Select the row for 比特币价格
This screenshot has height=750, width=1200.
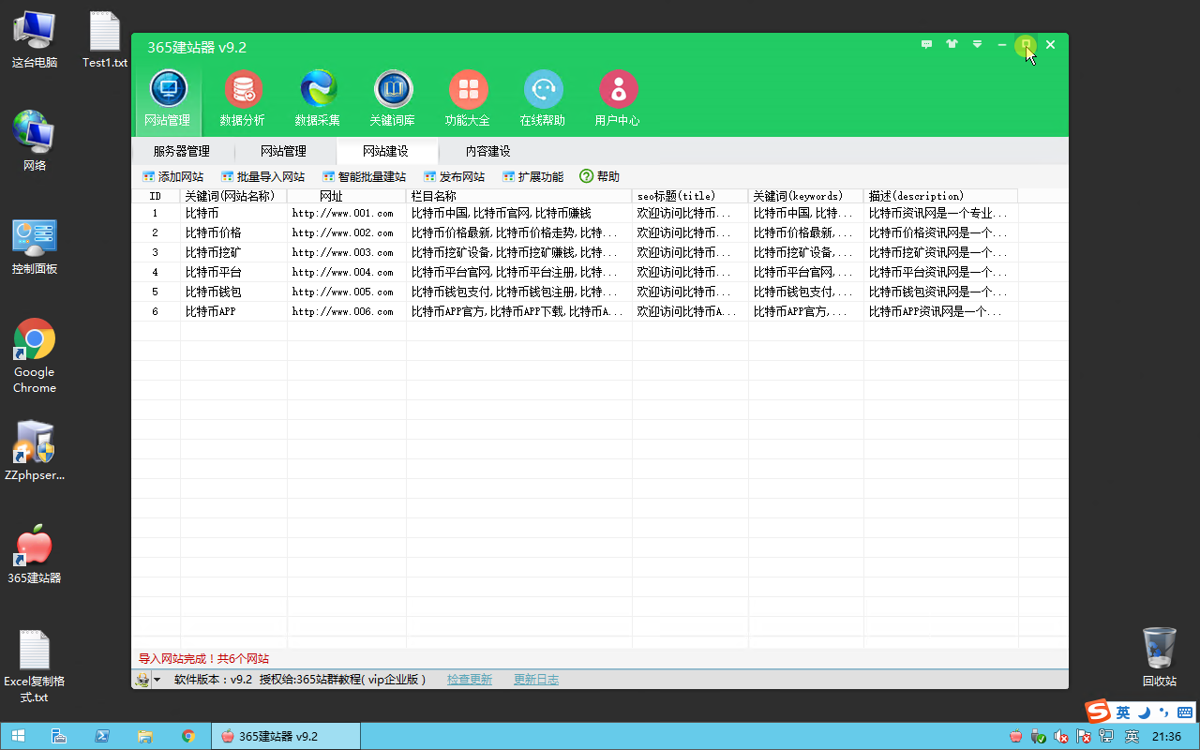click(x=600, y=232)
